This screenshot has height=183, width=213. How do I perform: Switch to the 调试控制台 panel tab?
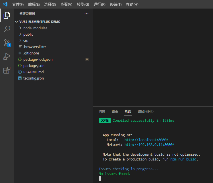point(146,112)
